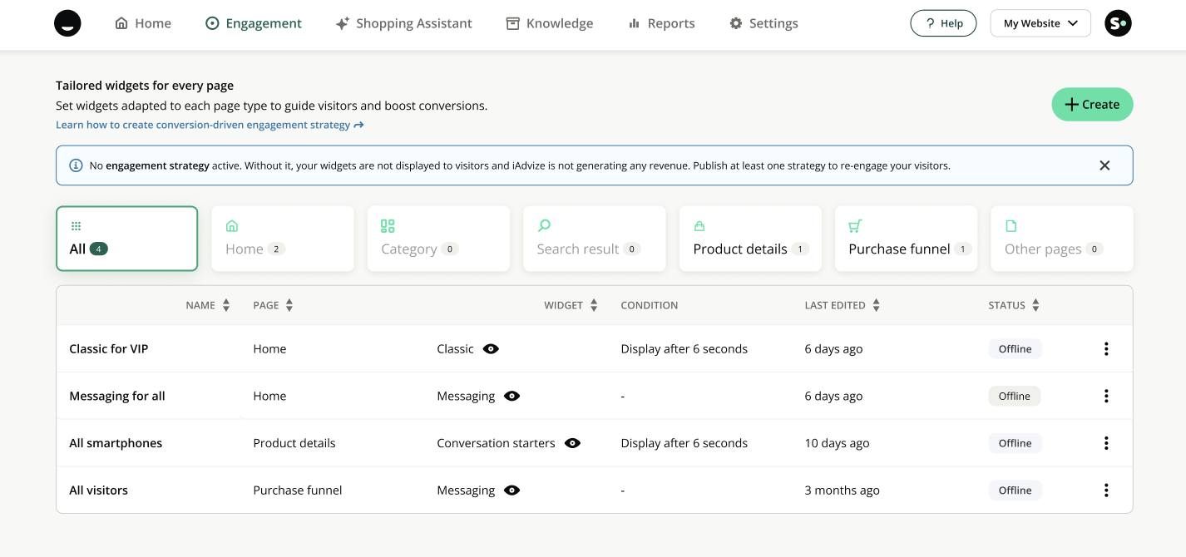Expand the My Website dropdown
Screen dimensions: 1186x557
click(1040, 23)
